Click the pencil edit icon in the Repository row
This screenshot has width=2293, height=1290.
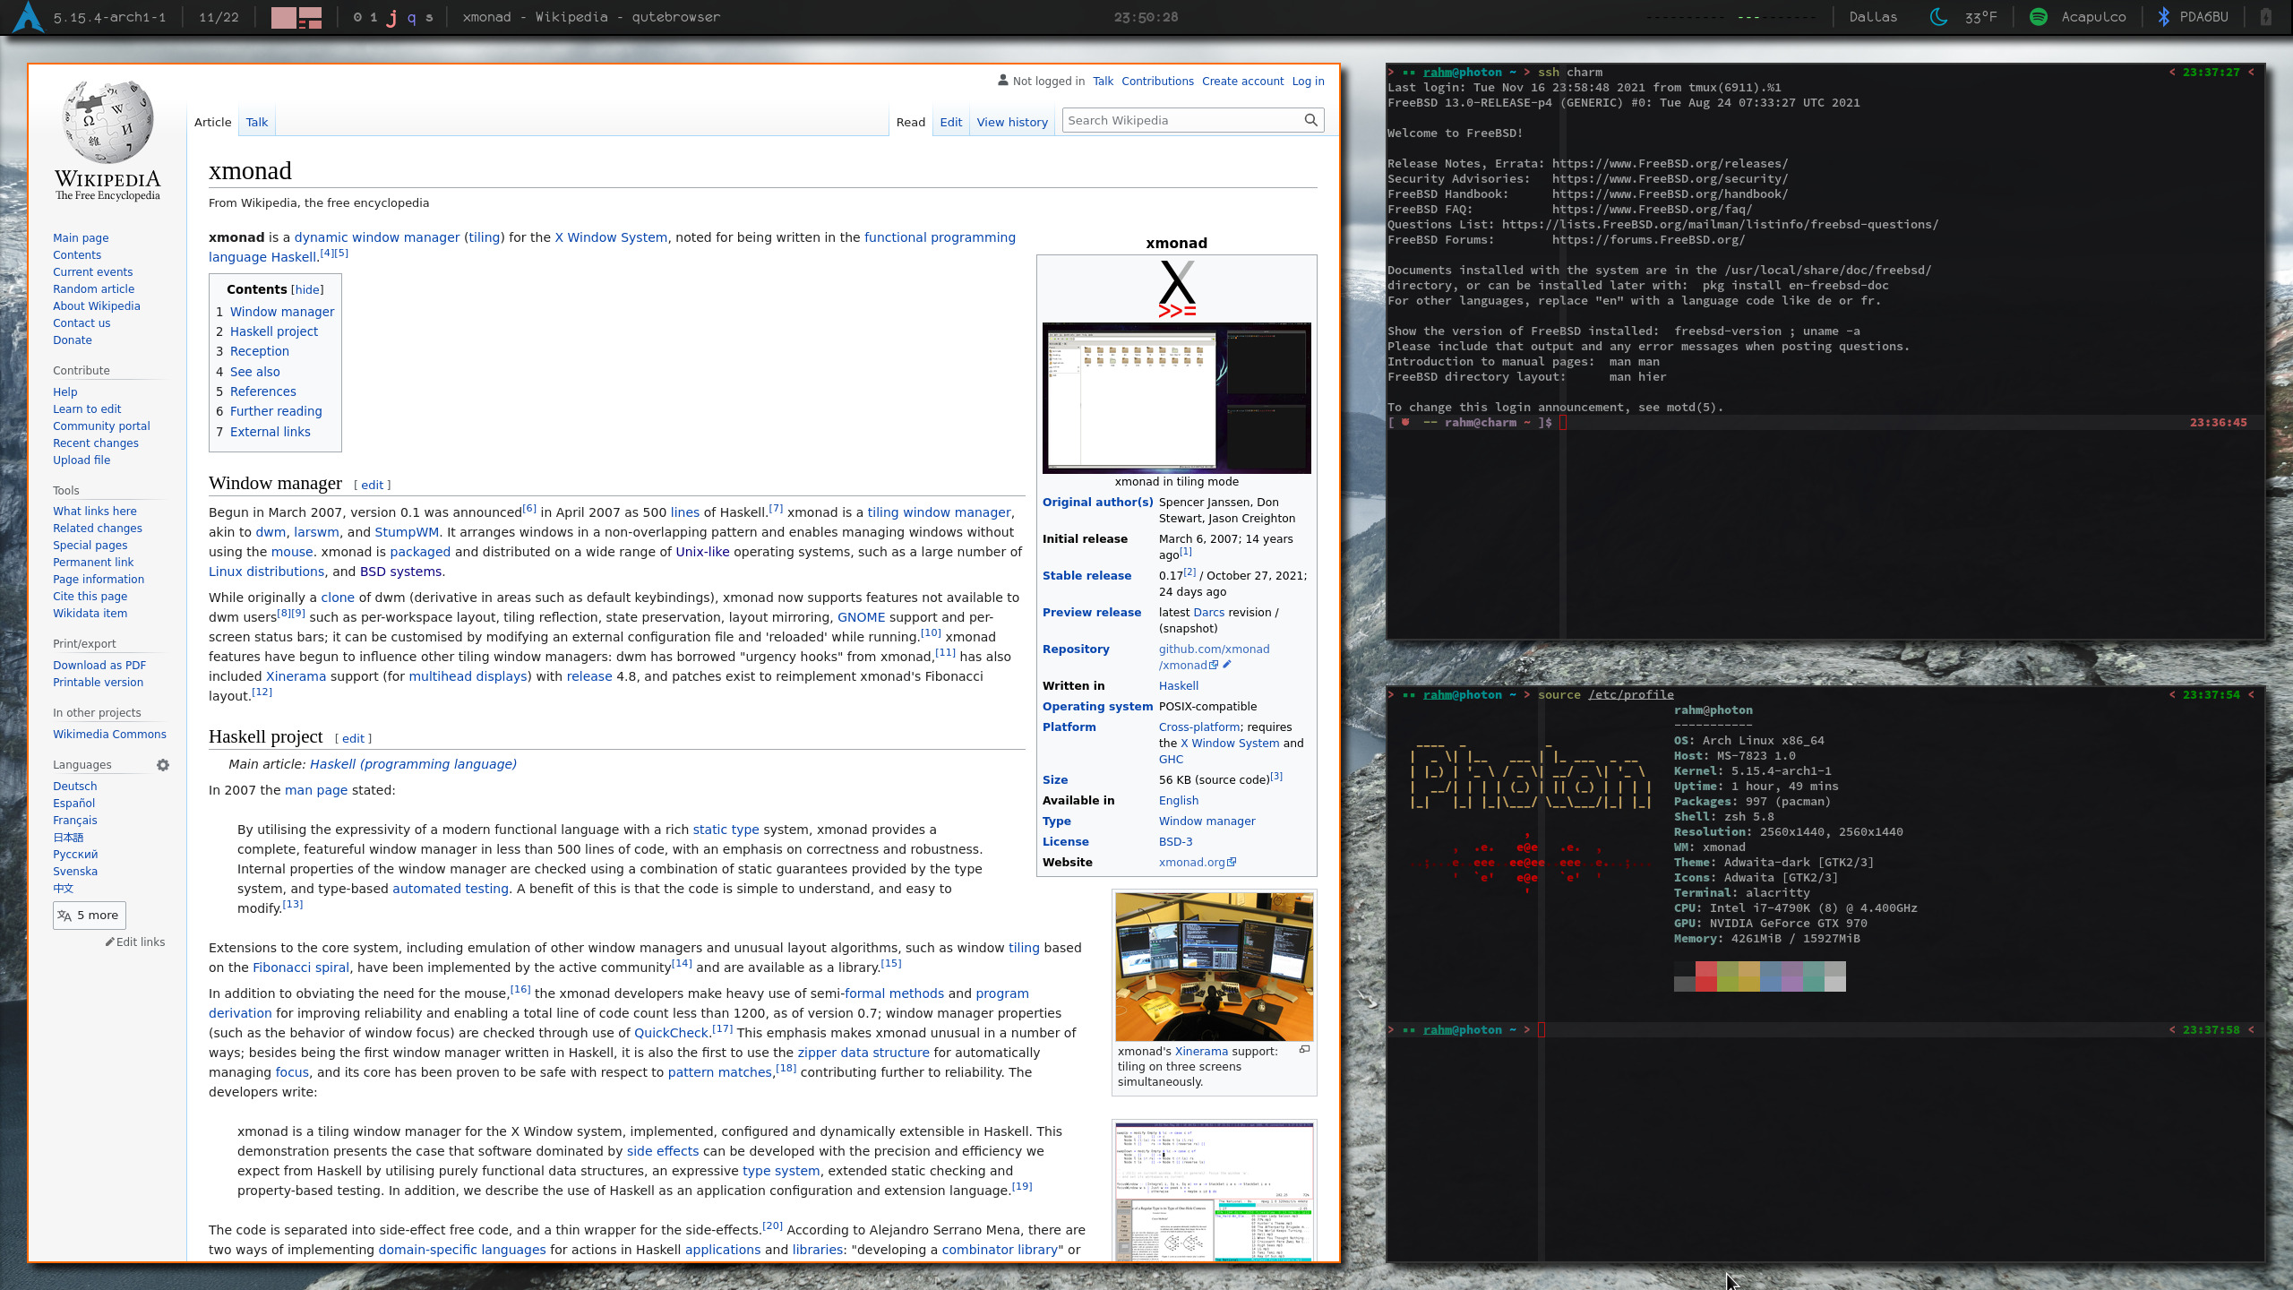pyautogui.click(x=1225, y=665)
